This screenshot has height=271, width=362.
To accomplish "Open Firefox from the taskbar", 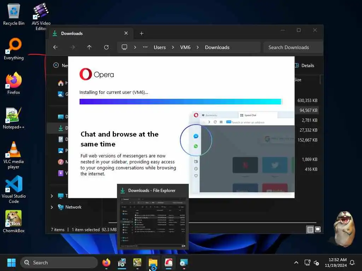I will (x=106, y=263).
